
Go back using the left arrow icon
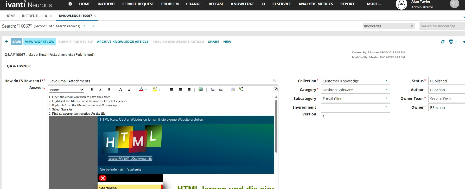pyautogui.click(x=6, y=42)
